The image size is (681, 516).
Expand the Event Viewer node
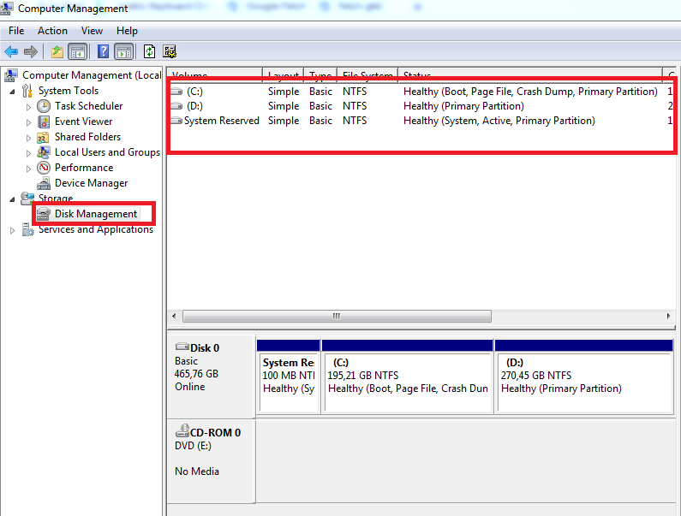tap(28, 122)
